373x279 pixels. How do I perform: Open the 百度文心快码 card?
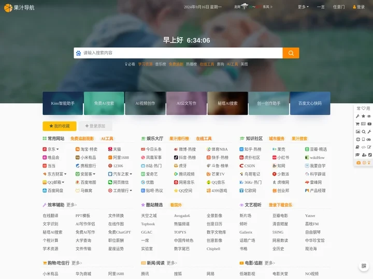(310, 103)
